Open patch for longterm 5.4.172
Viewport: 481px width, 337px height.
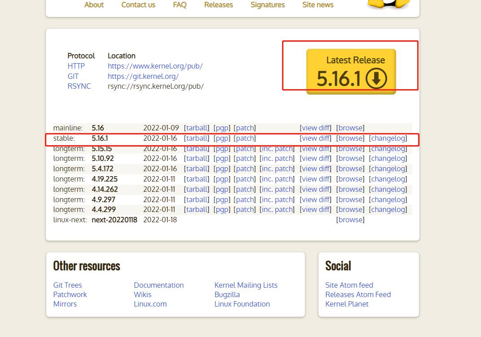(x=244, y=169)
